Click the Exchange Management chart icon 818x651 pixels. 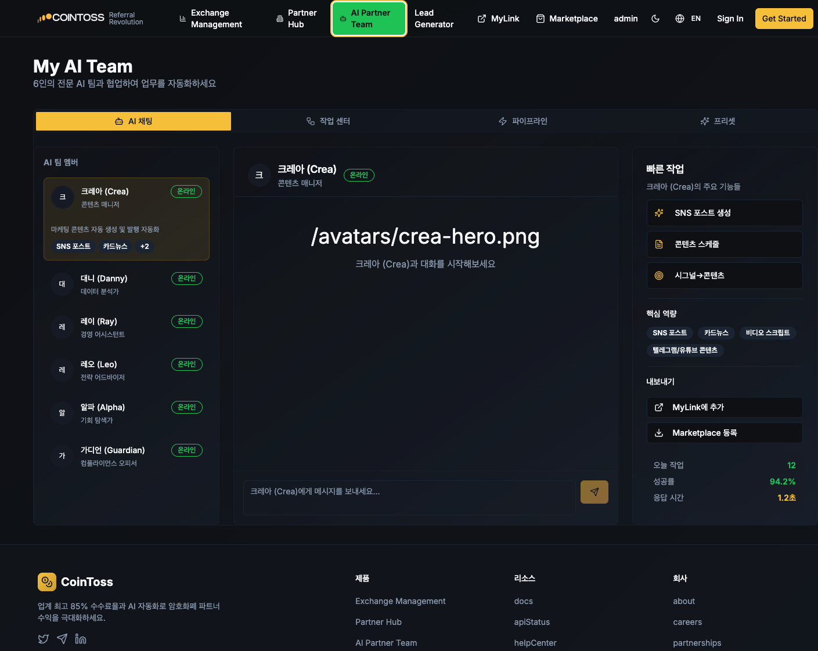point(183,19)
